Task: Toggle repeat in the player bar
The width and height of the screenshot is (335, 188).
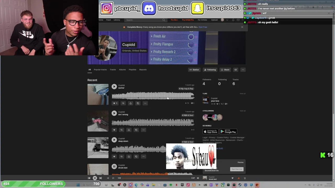Action: click(113, 178)
